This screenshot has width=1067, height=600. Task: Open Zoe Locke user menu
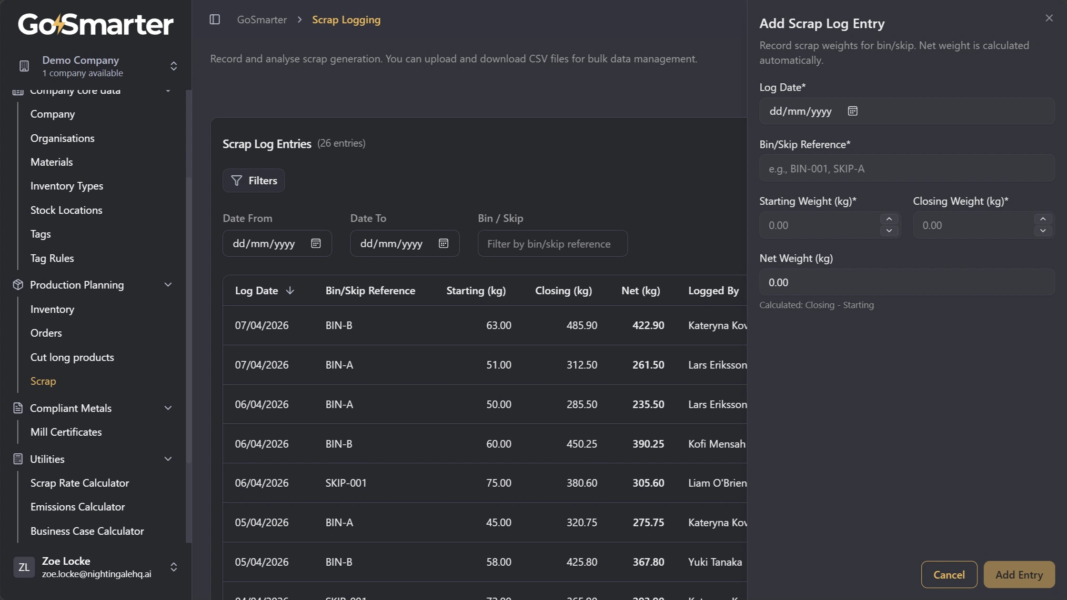coord(173,567)
